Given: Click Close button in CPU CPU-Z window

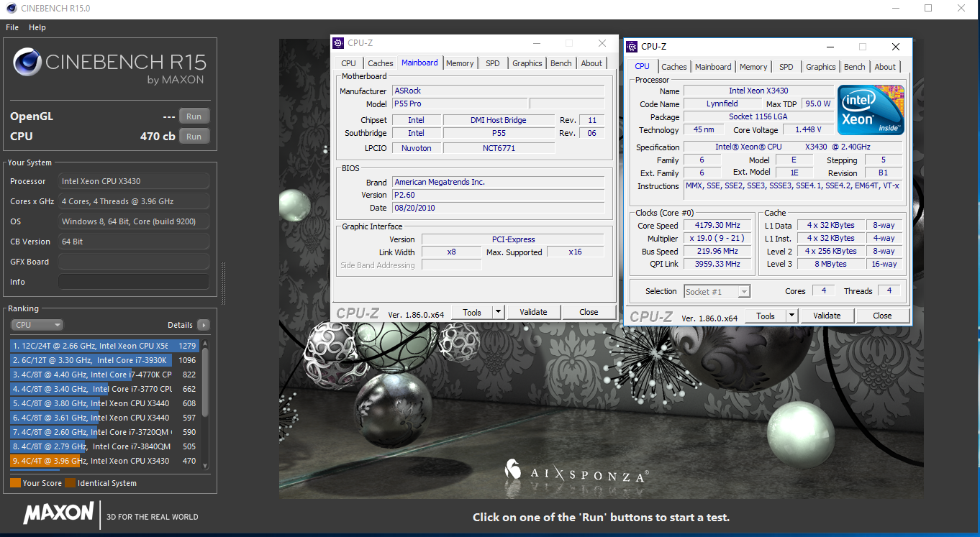Looking at the screenshot, I should (x=882, y=316).
